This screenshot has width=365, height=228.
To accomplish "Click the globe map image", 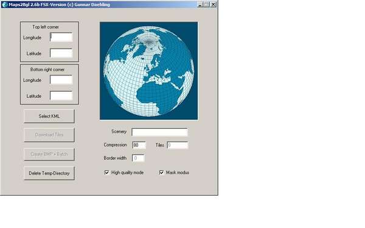I will (x=149, y=71).
